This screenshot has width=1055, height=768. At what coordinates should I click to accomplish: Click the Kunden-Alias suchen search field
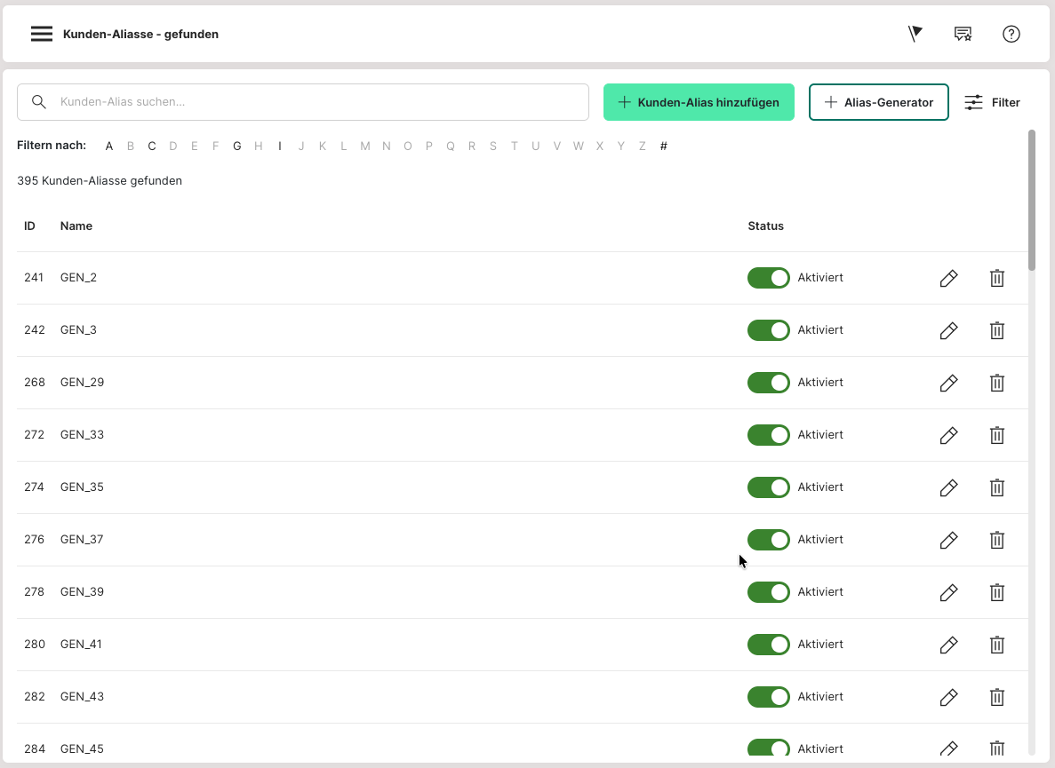302,102
